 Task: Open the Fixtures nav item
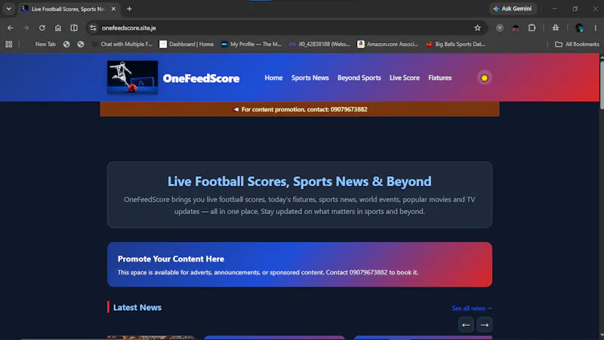[440, 78]
